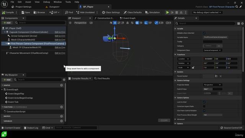
Task: Select the viewport Select mode cursor icon
Action: (111, 23)
